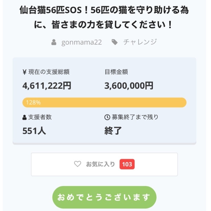211x211 pixels.
Task: Click the 目標金額 label
Action: pyautogui.click(x=116, y=72)
